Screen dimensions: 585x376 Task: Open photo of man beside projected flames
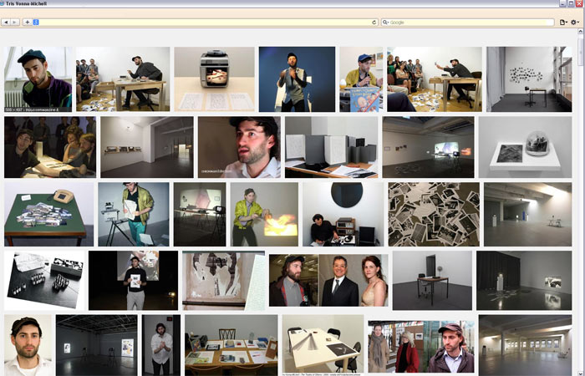tap(264, 214)
